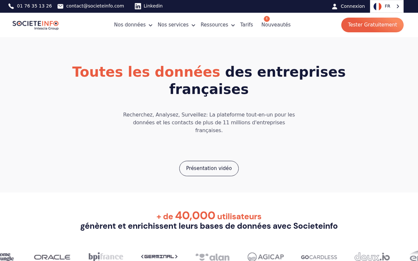Viewport: 418px width, 261px height.
Task: Expand the language selector chevron next to FR
Action: click(398, 6)
